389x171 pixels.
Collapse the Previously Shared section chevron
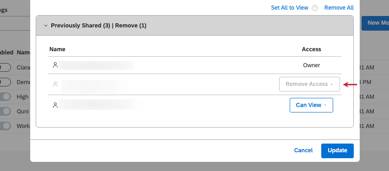pos(46,26)
